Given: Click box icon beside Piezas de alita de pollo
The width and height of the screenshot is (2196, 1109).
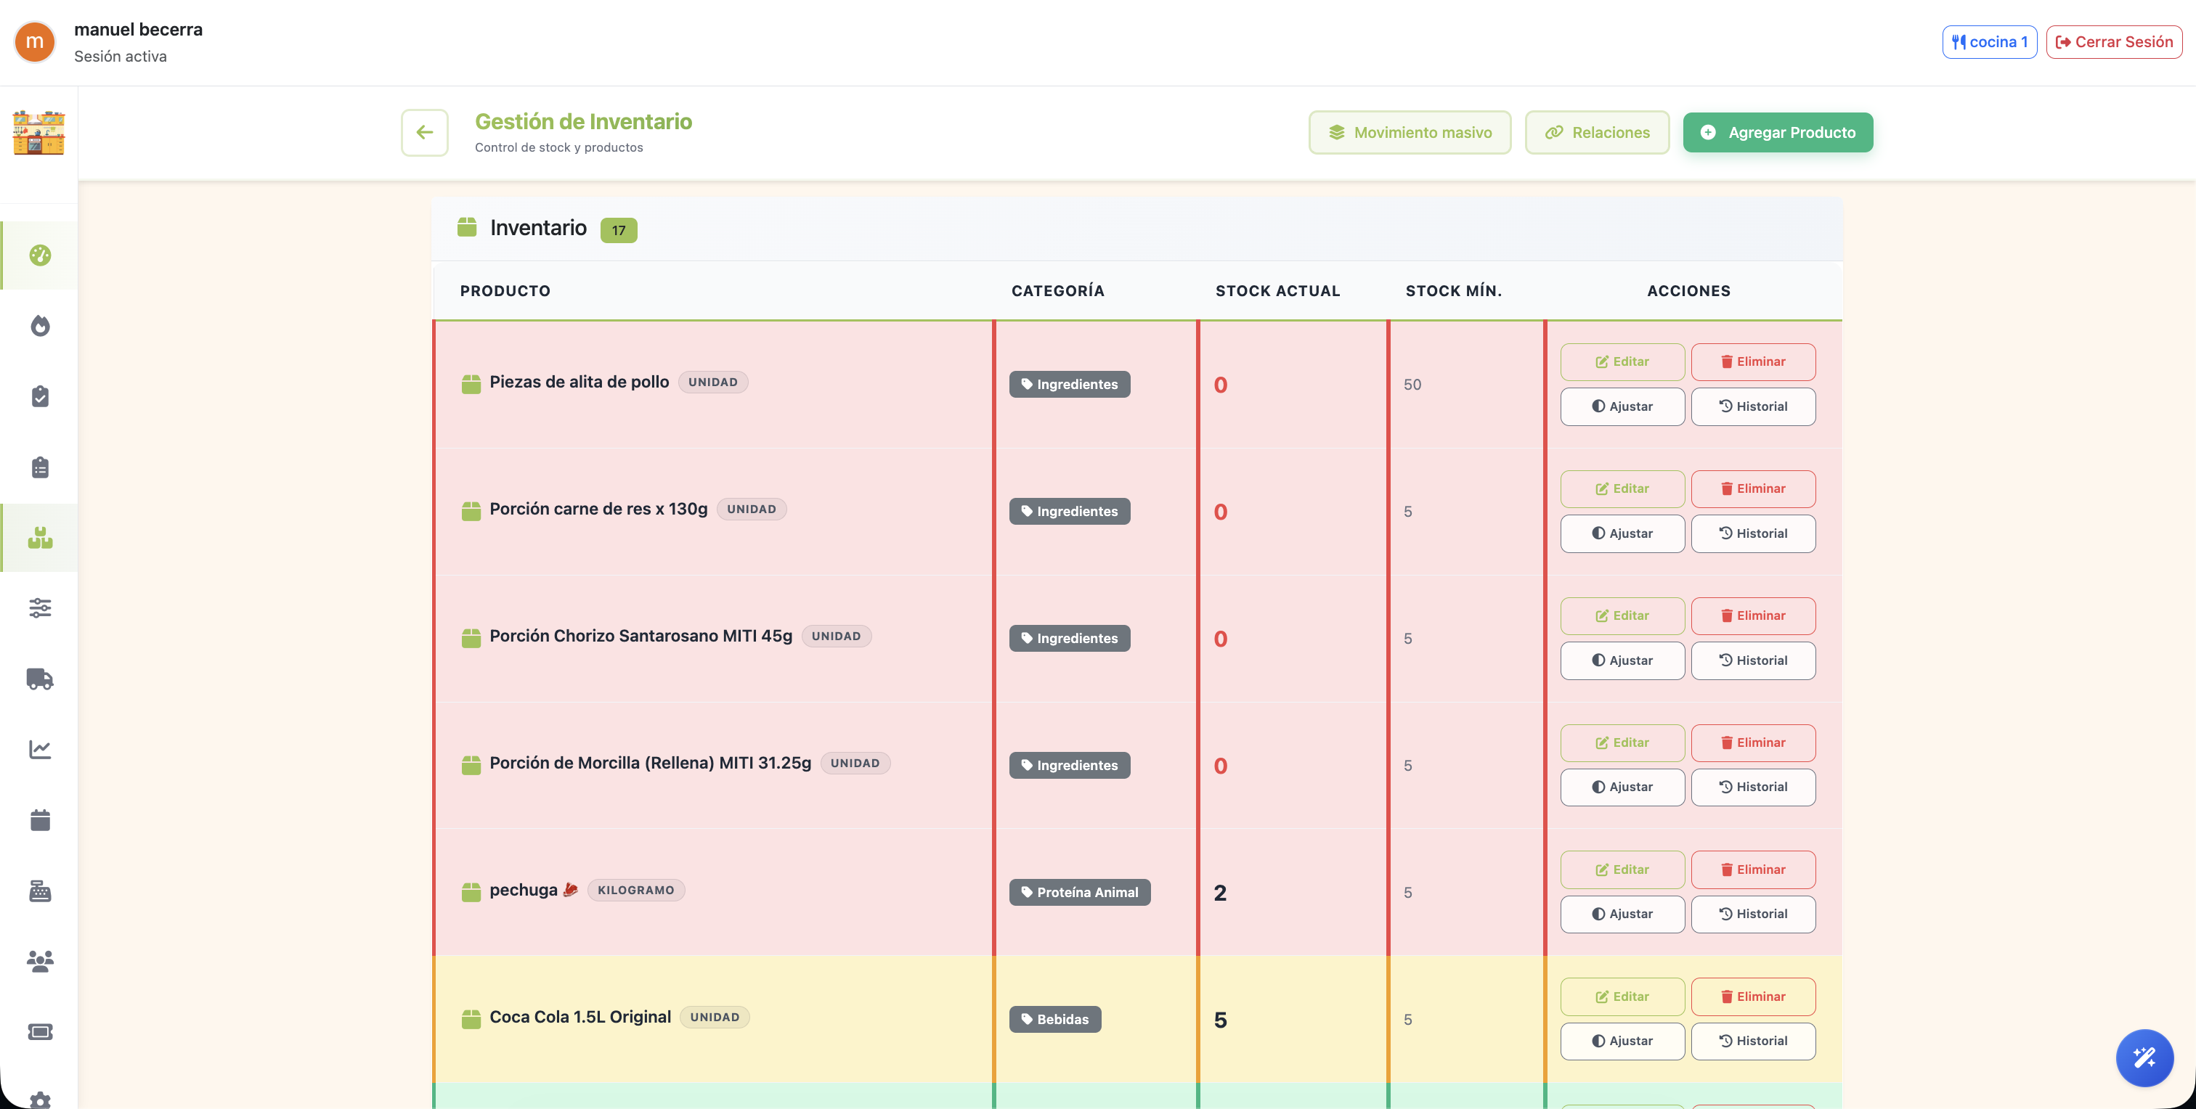Looking at the screenshot, I should pyautogui.click(x=471, y=384).
